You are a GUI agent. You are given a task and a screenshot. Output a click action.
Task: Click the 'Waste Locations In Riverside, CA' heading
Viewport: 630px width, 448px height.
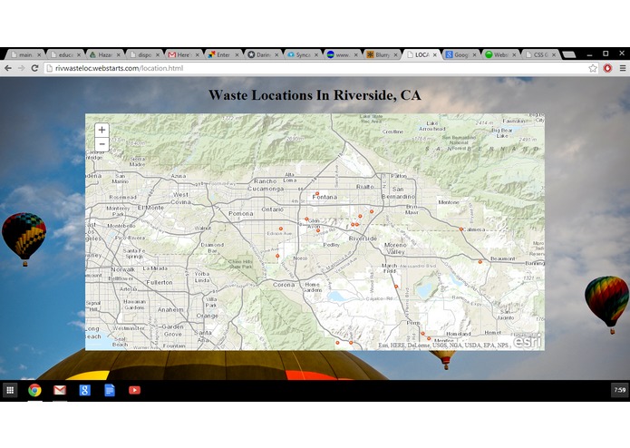315,95
